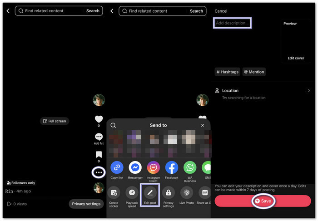Open the Location row
This screenshot has height=221, width=318.
tap(263, 93)
